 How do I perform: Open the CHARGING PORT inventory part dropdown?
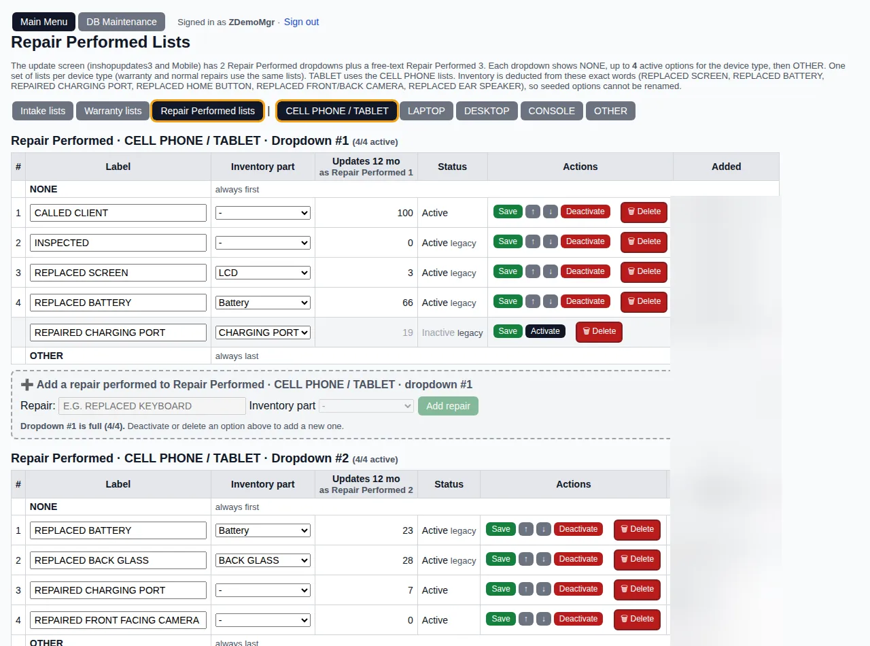263,333
